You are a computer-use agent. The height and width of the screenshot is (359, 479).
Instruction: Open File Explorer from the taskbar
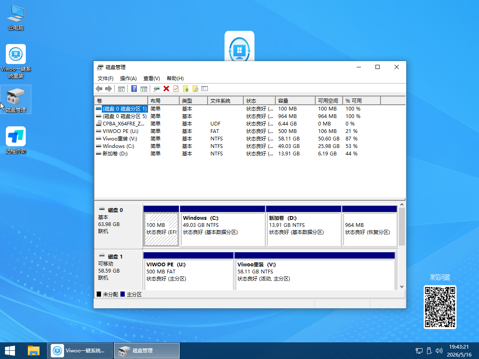tap(34, 351)
